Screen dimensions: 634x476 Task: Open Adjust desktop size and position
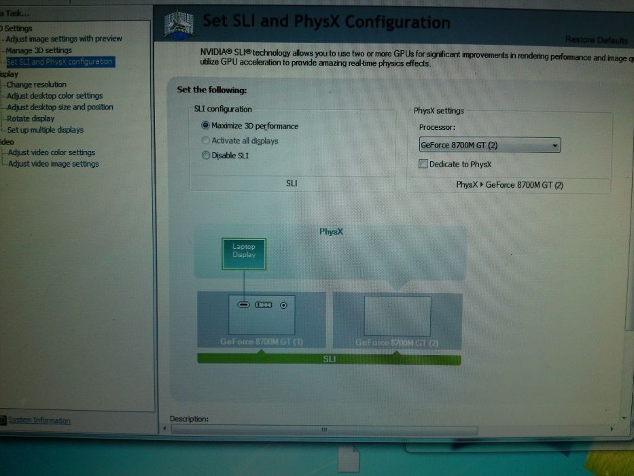click(60, 107)
